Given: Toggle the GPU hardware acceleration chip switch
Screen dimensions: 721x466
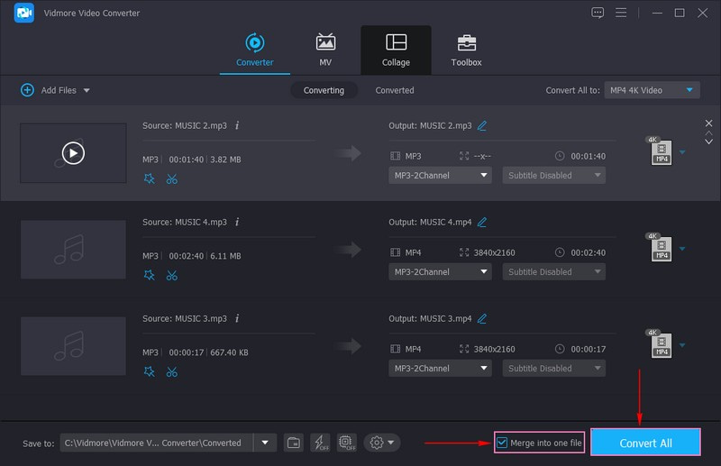Looking at the screenshot, I should pos(346,443).
